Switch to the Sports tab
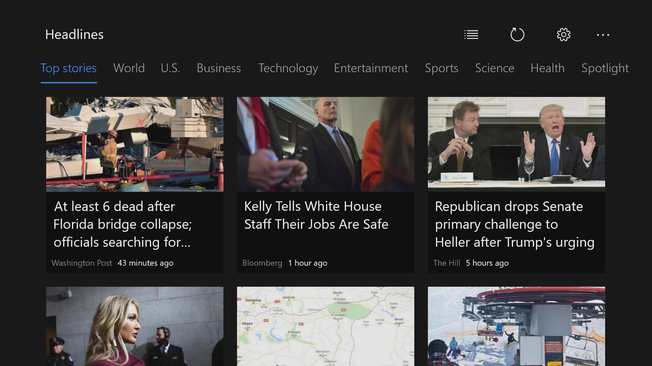Viewport: 652px width, 366px height. [441, 68]
